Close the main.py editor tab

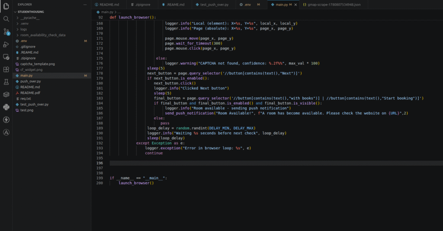click(295, 5)
